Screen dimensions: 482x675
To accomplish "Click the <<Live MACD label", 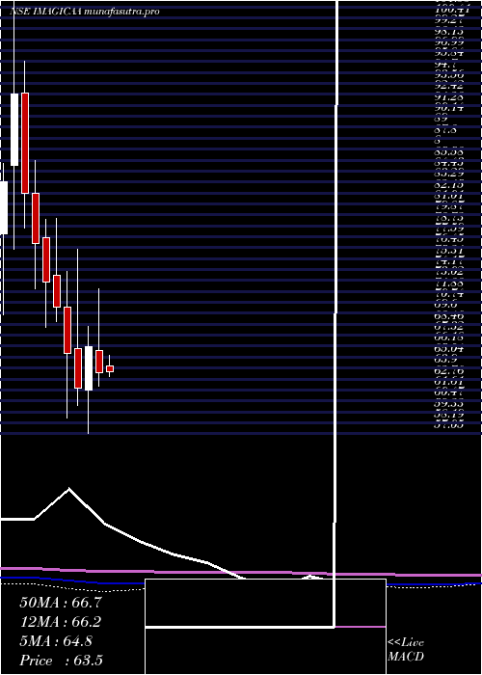I will [406, 650].
